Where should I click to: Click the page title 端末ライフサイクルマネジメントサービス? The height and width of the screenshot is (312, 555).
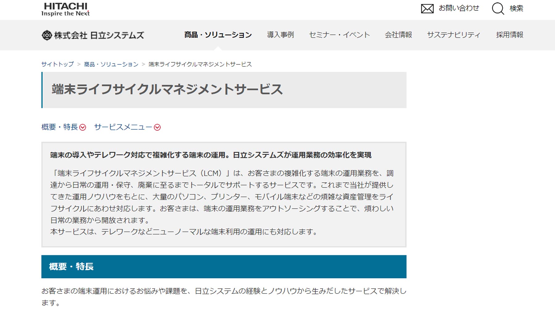coord(167,89)
